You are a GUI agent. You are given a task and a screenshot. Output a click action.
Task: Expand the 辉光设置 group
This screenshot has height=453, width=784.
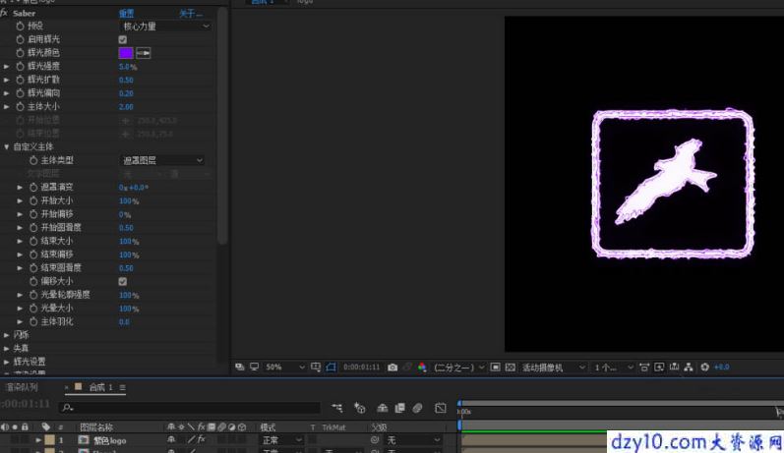[7, 362]
